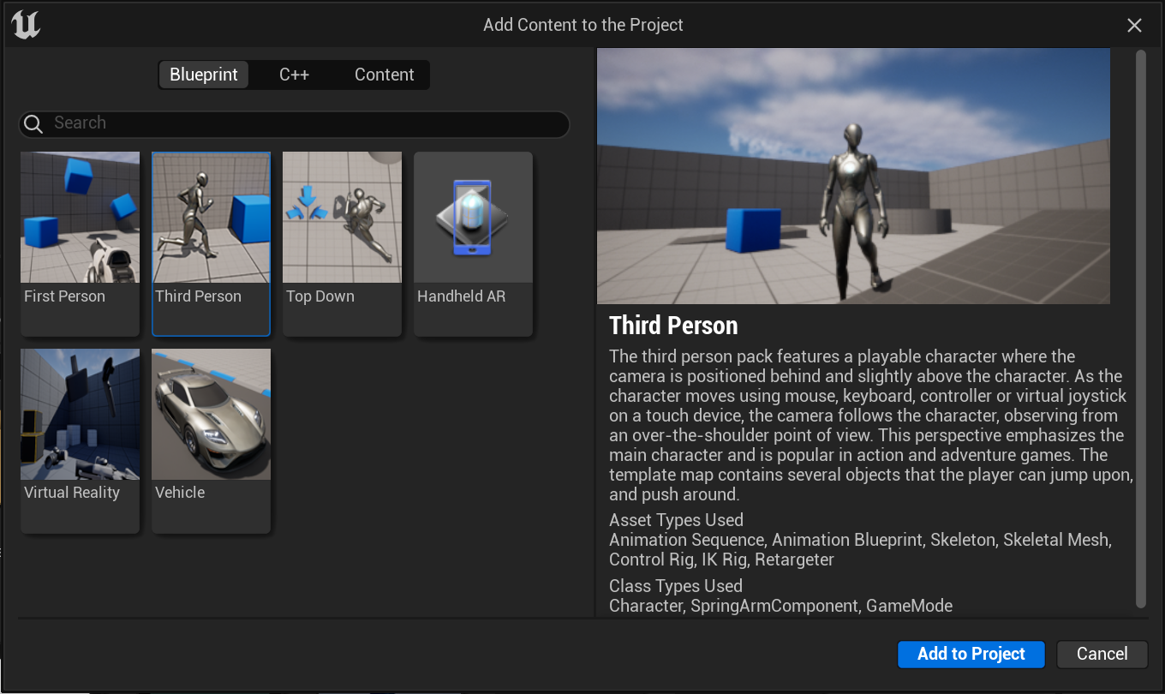This screenshot has height=694, width=1165.
Task: Click the Class Types Used label
Action: (x=676, y=586)
